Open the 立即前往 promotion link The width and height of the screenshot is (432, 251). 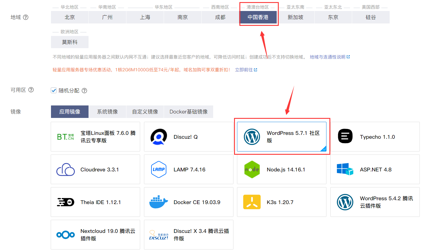tap(244, 70)
